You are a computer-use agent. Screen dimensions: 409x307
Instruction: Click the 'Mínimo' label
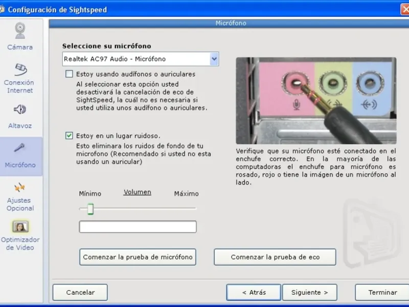(90, 194)
